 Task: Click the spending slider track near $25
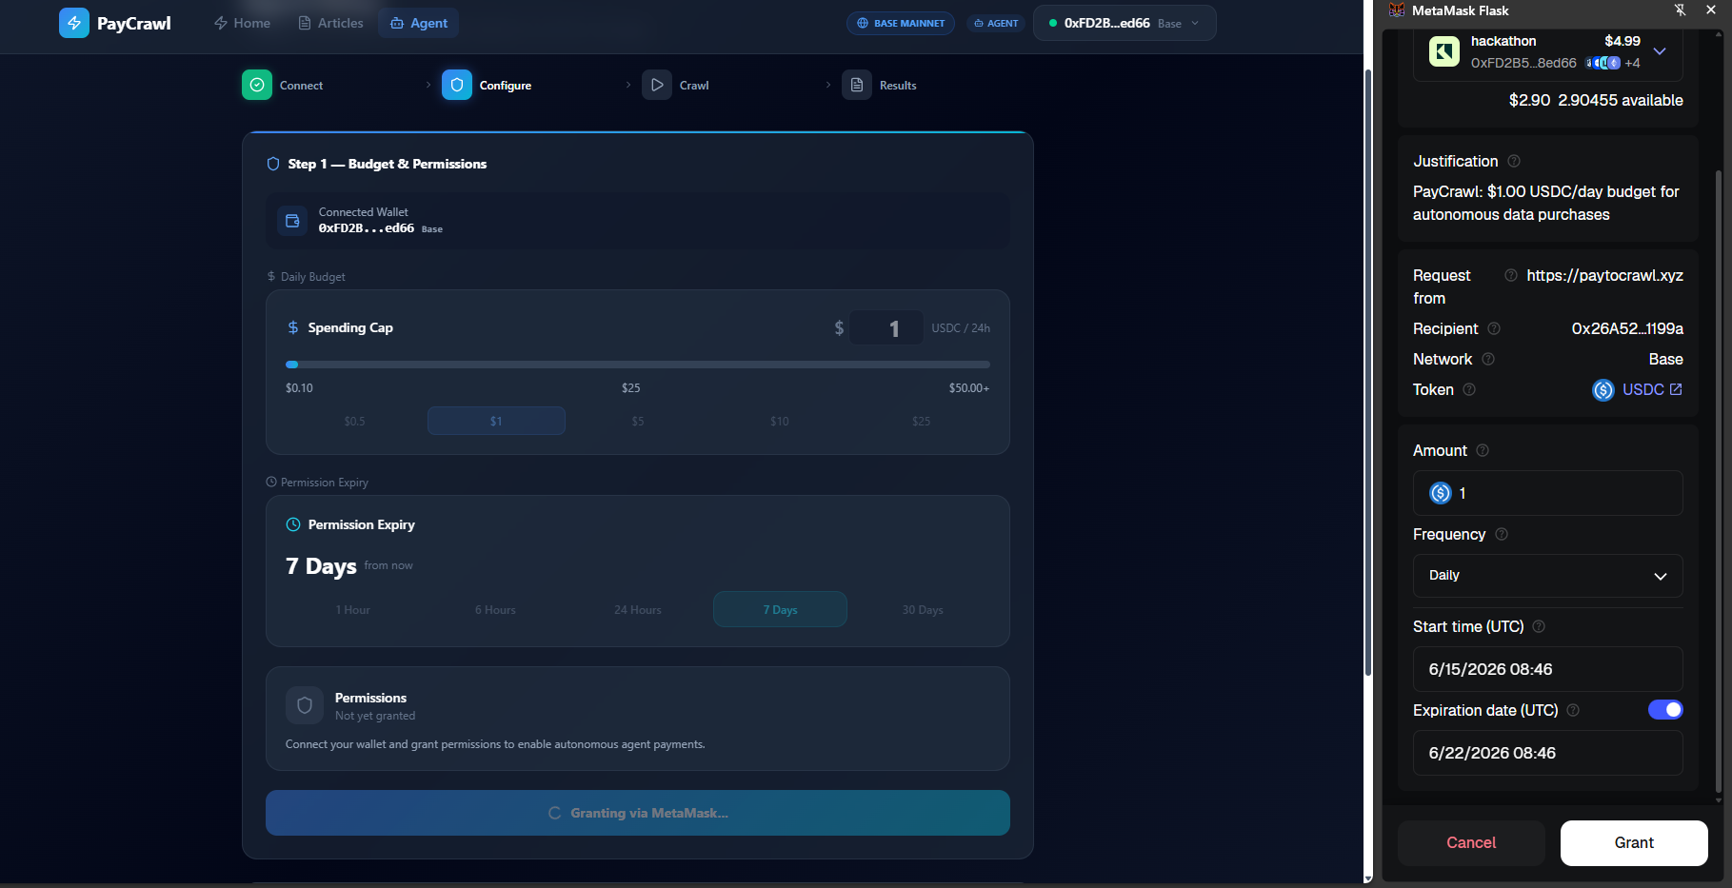coord(631,365)
